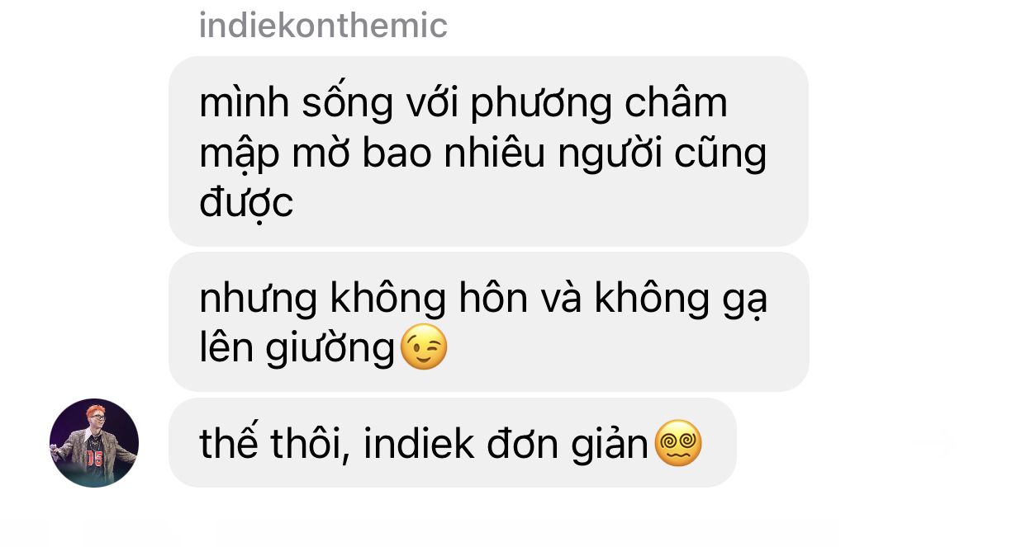Click the words "phương châm" in first message

[600, 104]
